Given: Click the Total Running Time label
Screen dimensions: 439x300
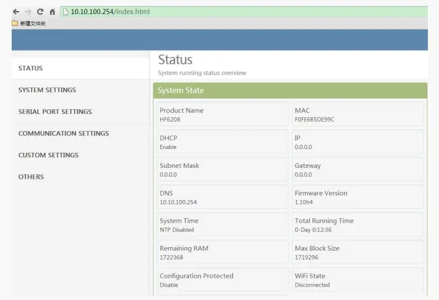Looking at the screenshot, I should point(324,221).
